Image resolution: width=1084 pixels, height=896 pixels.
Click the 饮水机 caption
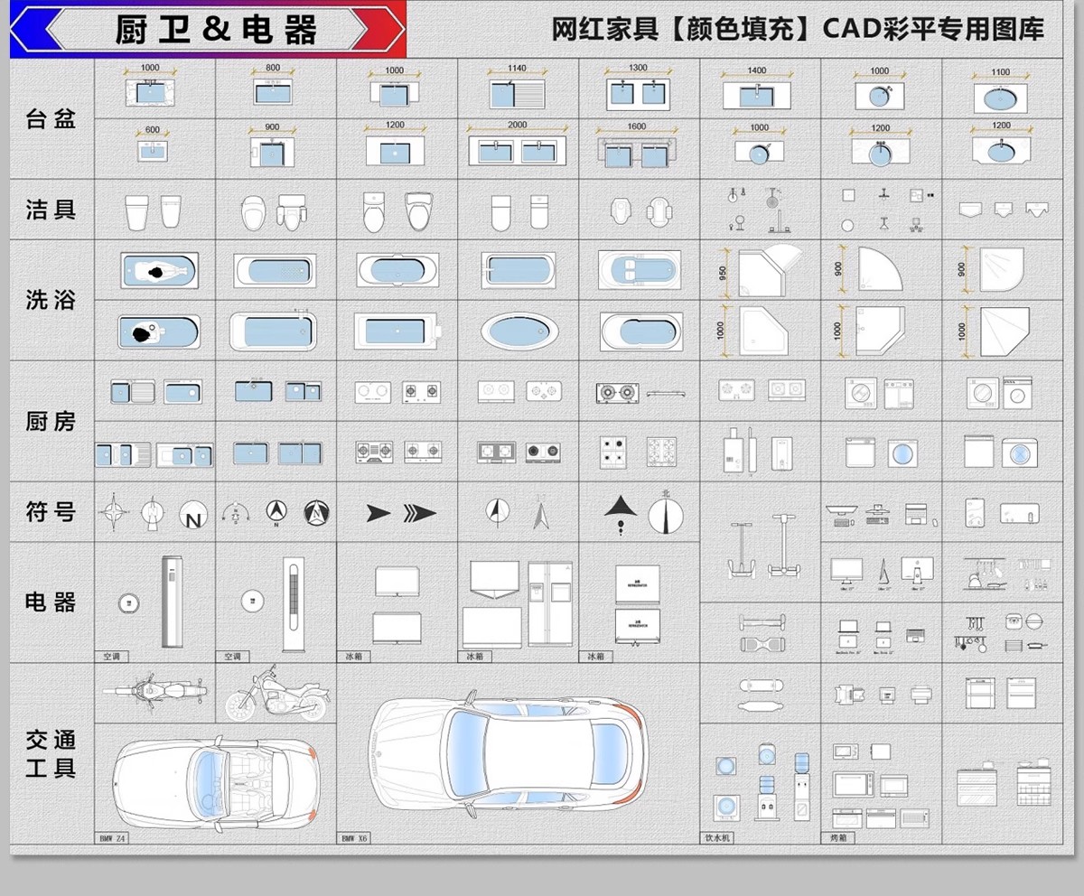pyautogui.click(x=718, y=838)
